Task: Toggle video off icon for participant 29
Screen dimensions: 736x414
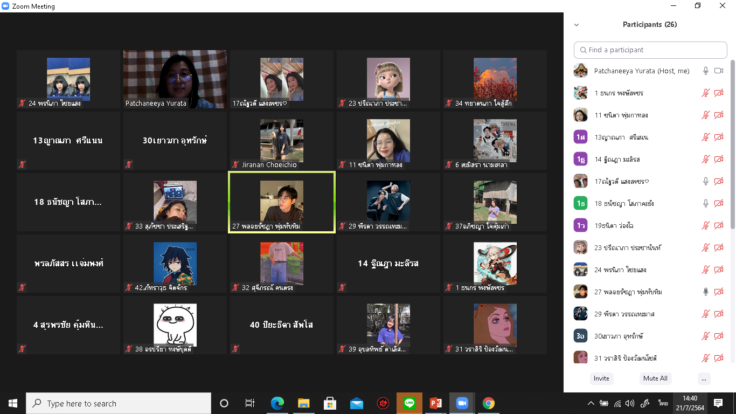Action: (x=718, y=314)
